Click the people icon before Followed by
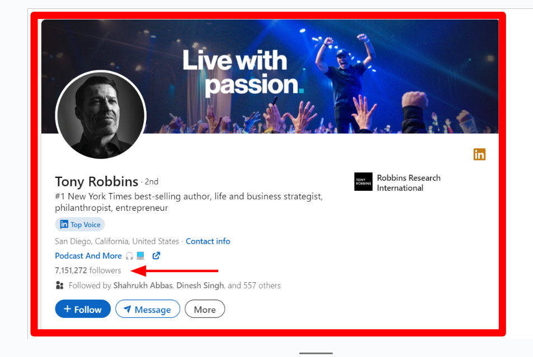Screen dimensions: 533x357 59,285
